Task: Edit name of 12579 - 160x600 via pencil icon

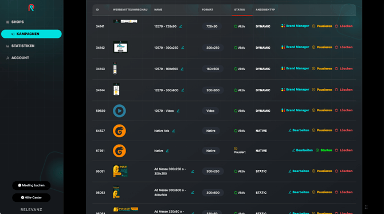Action: 182,69
